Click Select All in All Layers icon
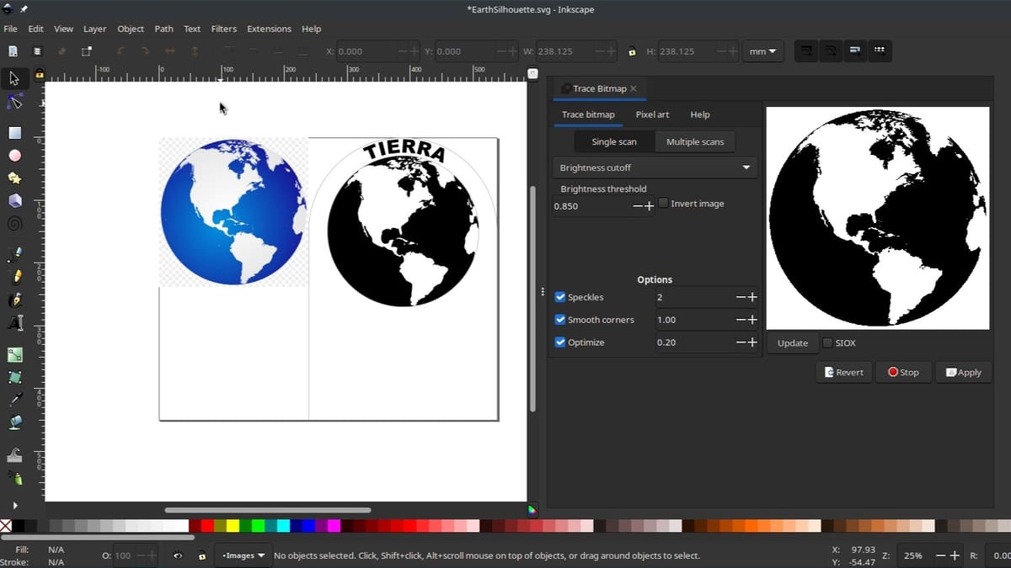Viewport: 1011px width, 568px height. coord(37,51)
